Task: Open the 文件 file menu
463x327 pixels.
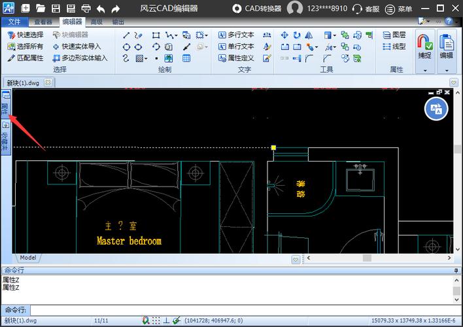Action: (14, 22)
